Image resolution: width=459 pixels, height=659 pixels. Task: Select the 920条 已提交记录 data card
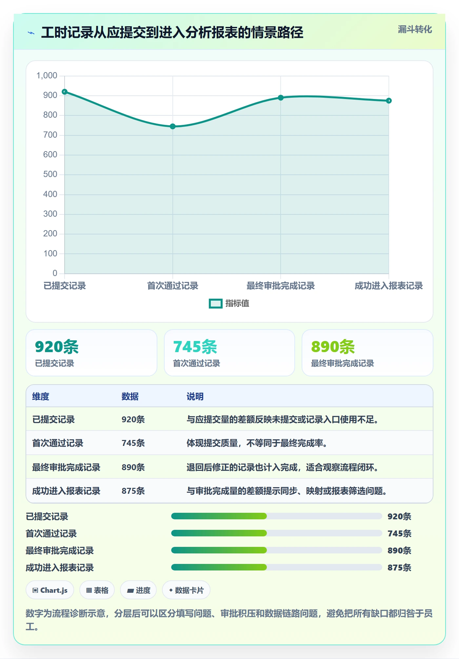tap(91, 353)
